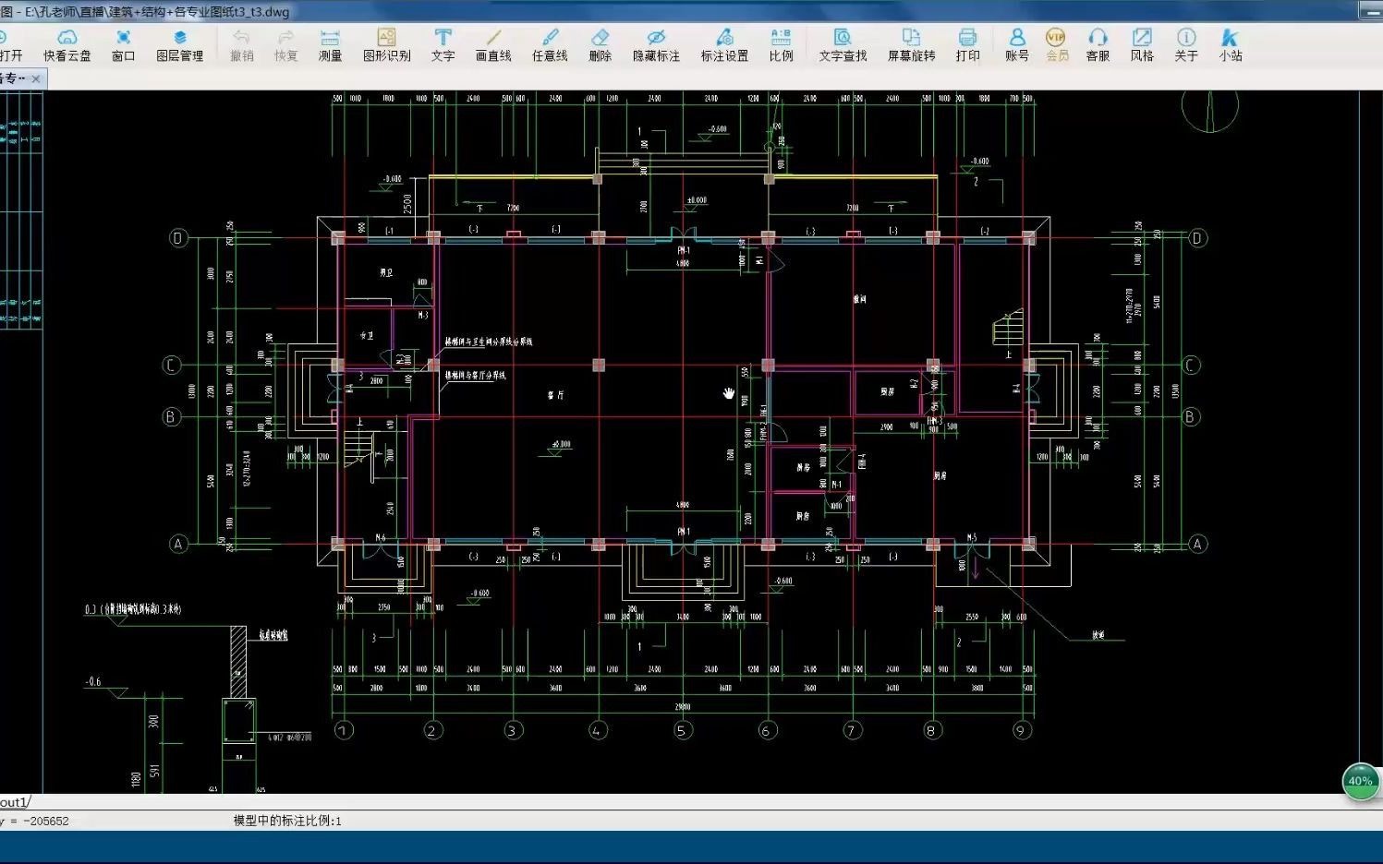Open 图层管理 layer manager
Screen dimensions: 1383x864
pyautogui.click(x=179, y=45)
